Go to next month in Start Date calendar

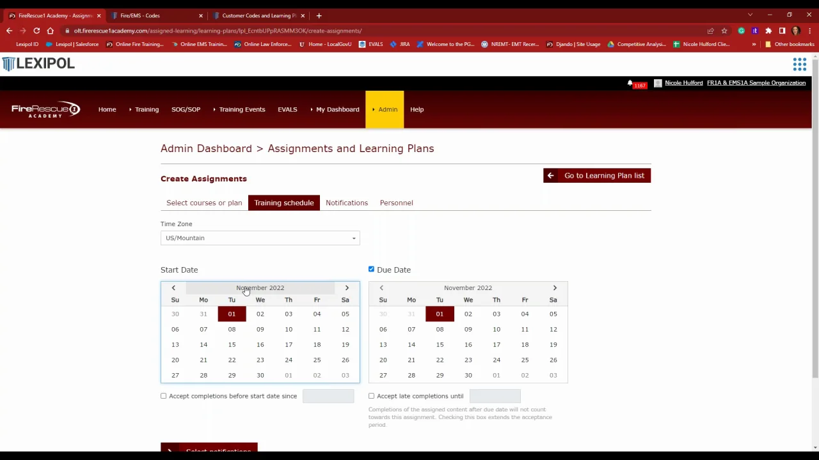pos(347,288)
